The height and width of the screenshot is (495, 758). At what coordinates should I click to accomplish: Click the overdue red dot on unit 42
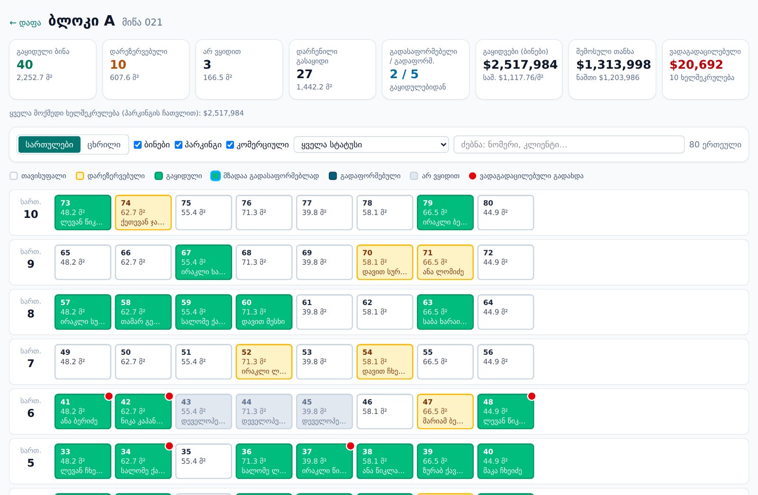point(169,396)
